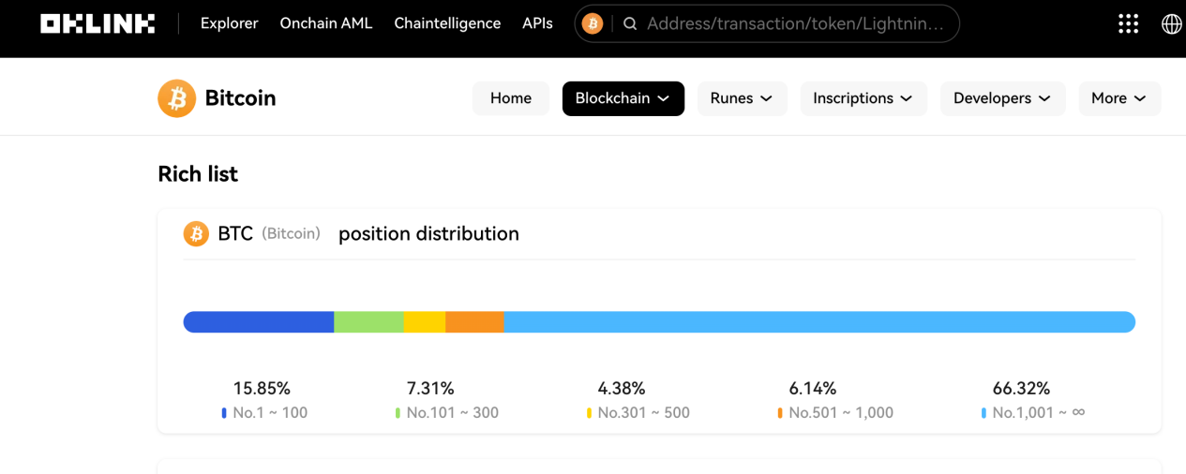Viewport: 1186px width, 474px height.
Task: Open the More dropdown
Action: 1118,98
